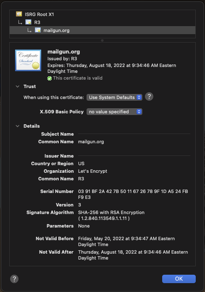The width and height of the screenshot is (205, 292).
Task: Click the green valid checkmark icon
Action: click(x=50, y=78)
